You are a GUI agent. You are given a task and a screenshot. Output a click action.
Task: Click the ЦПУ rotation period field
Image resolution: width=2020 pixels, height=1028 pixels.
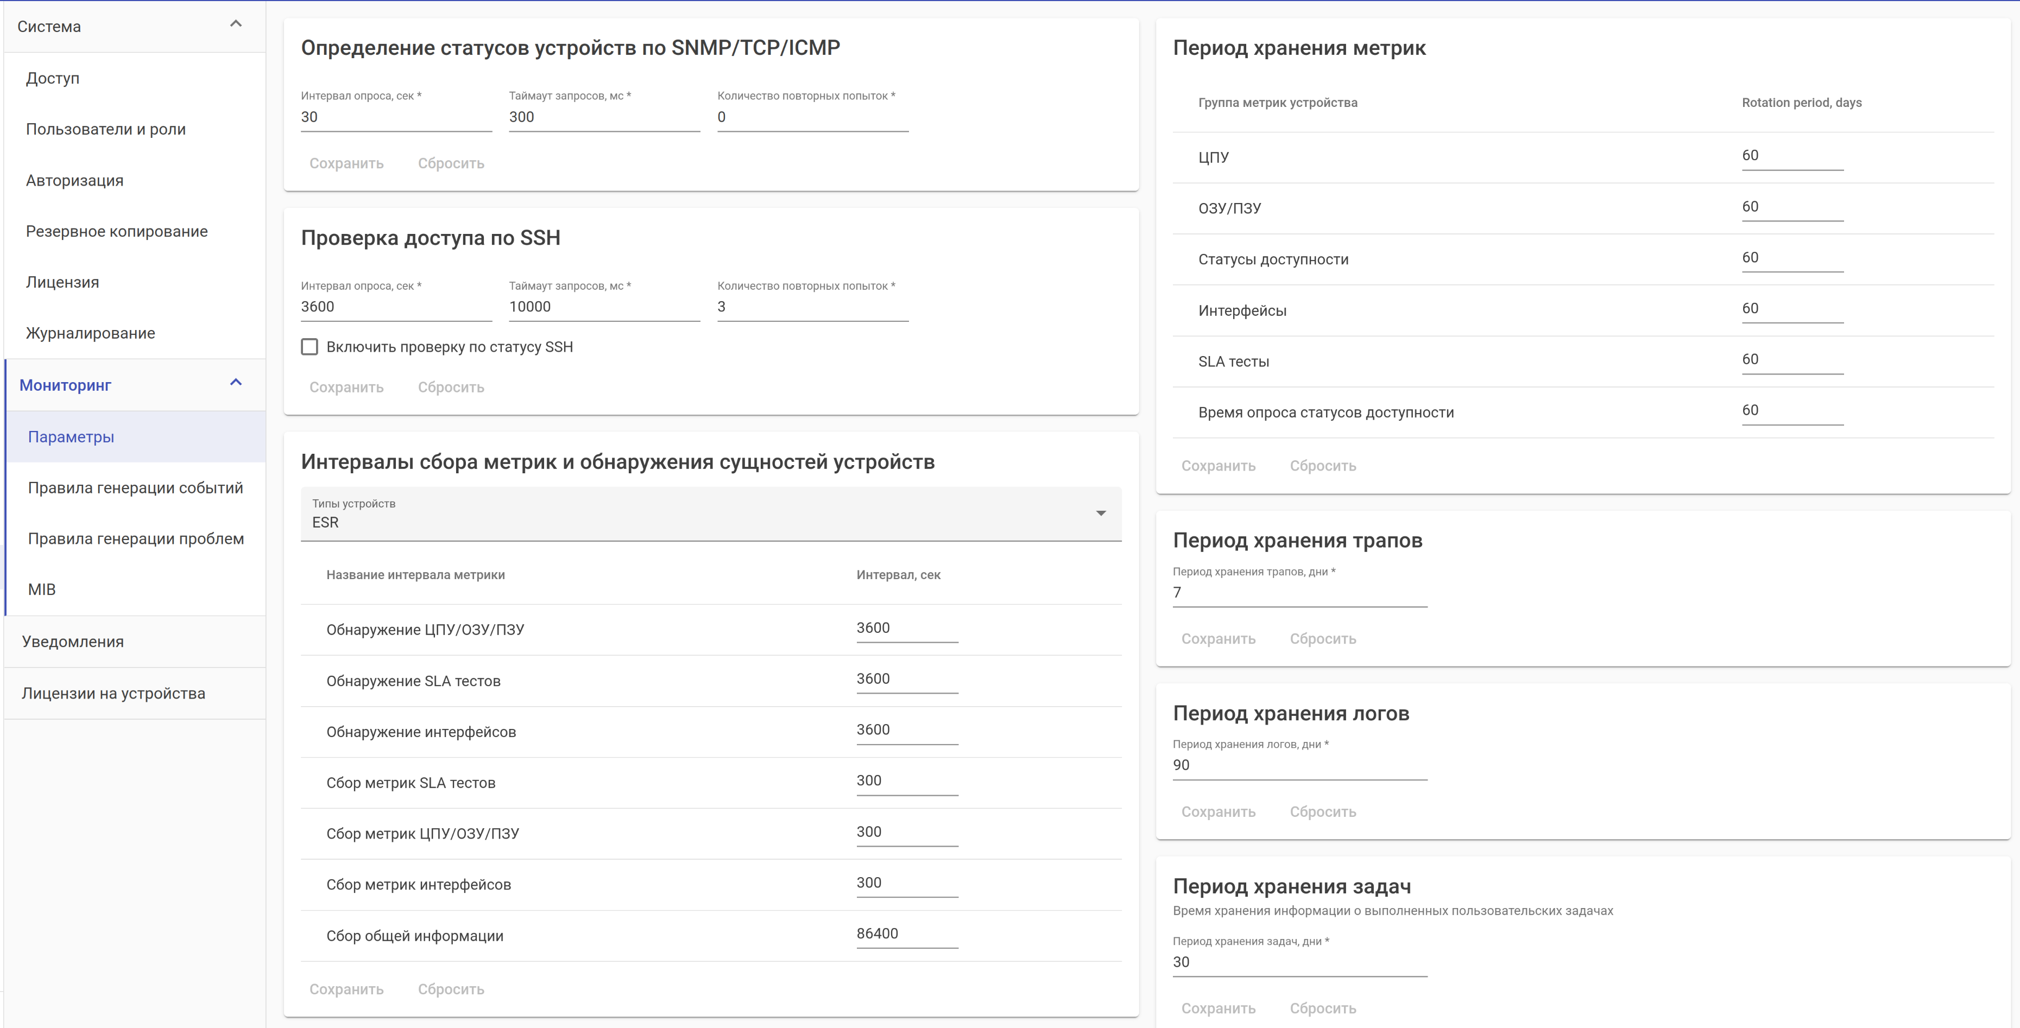click(x=1792, y=156)
